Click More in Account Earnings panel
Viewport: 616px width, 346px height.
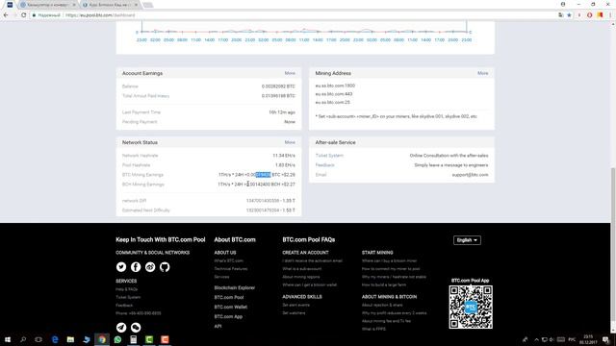coord(290,73)
